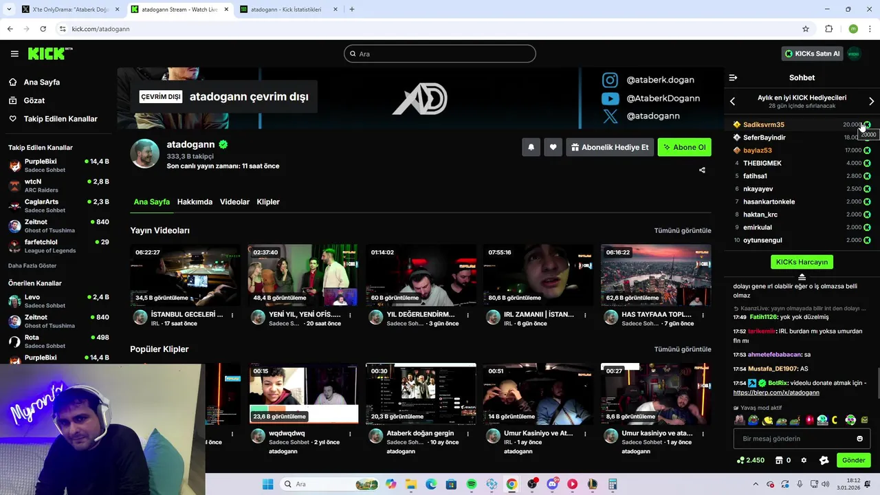
Task: Open Chrome extensions puzzle icon
Action: tap(828, 29)
